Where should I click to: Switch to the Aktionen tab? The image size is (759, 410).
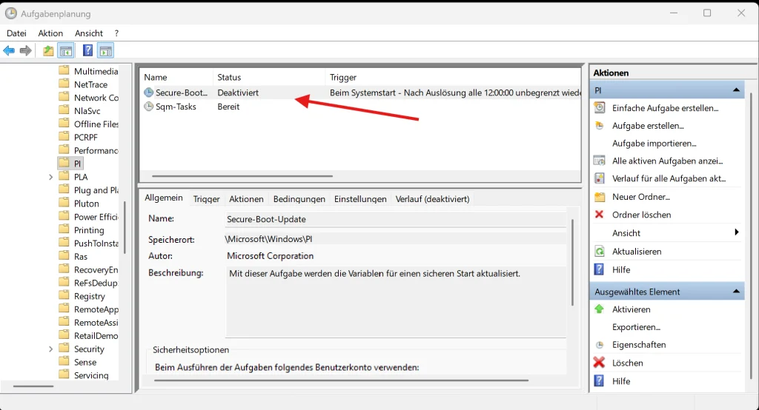pyautogui.click(x=246, y=199)
